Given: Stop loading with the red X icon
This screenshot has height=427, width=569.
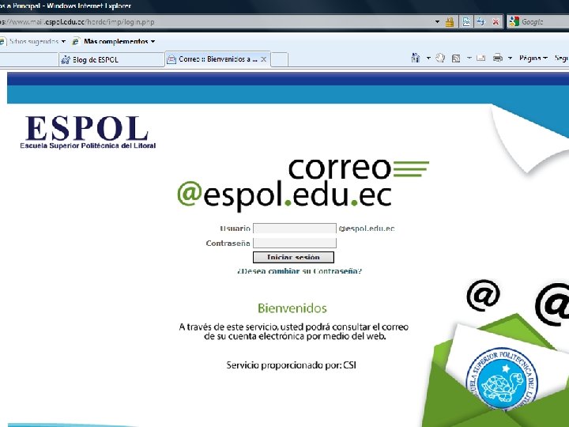Looking at the screenshot, I should pos(496,22).
